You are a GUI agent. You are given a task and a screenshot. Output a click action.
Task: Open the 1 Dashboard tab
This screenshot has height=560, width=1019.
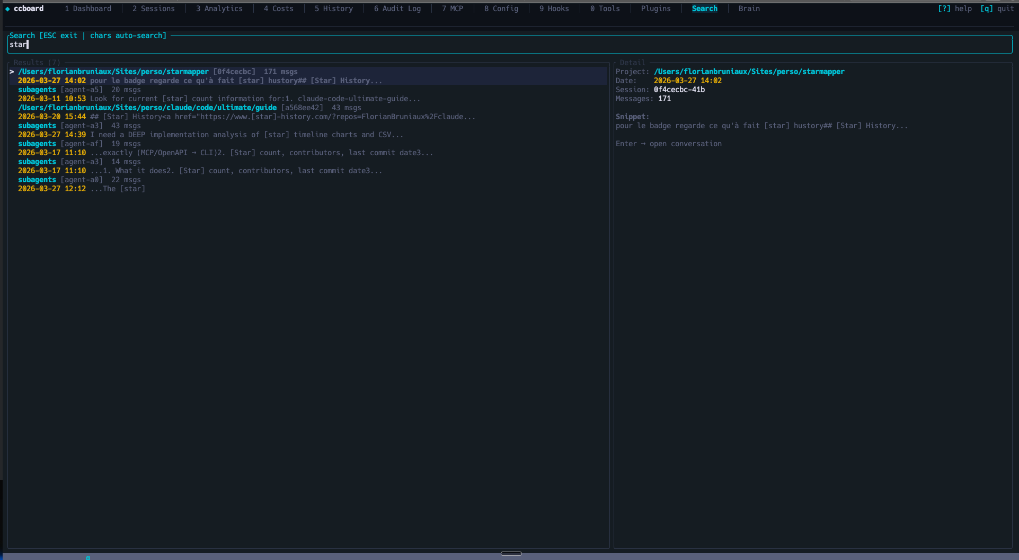tap(88, 9)
